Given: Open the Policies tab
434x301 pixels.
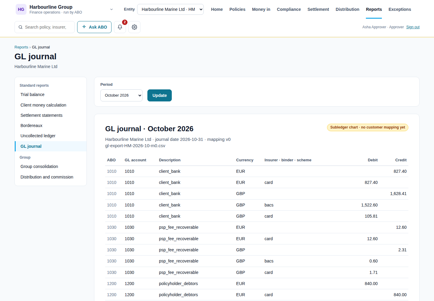Looking at the screenshot, I should [x=237, y=9].
